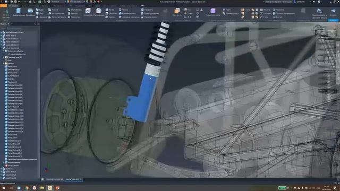This screenshot has height=191, width=340.
Task: Select the Split (Разделить) command
Action: [x=147, y=10]
